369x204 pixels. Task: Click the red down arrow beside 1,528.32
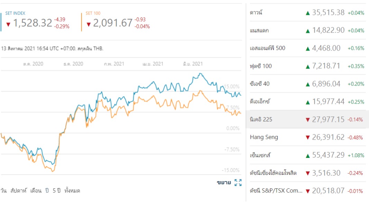coord(8,24)
